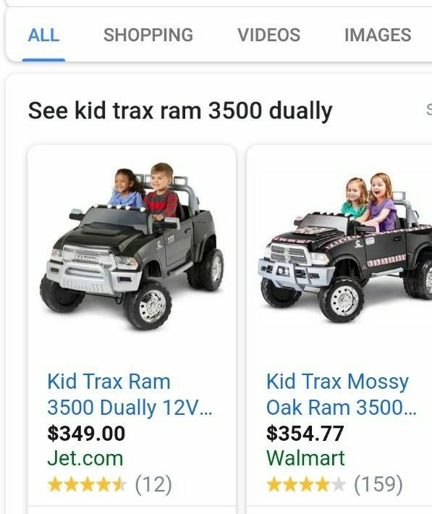
Task: Switch to the ALL tab
Action: coord(43,35)
